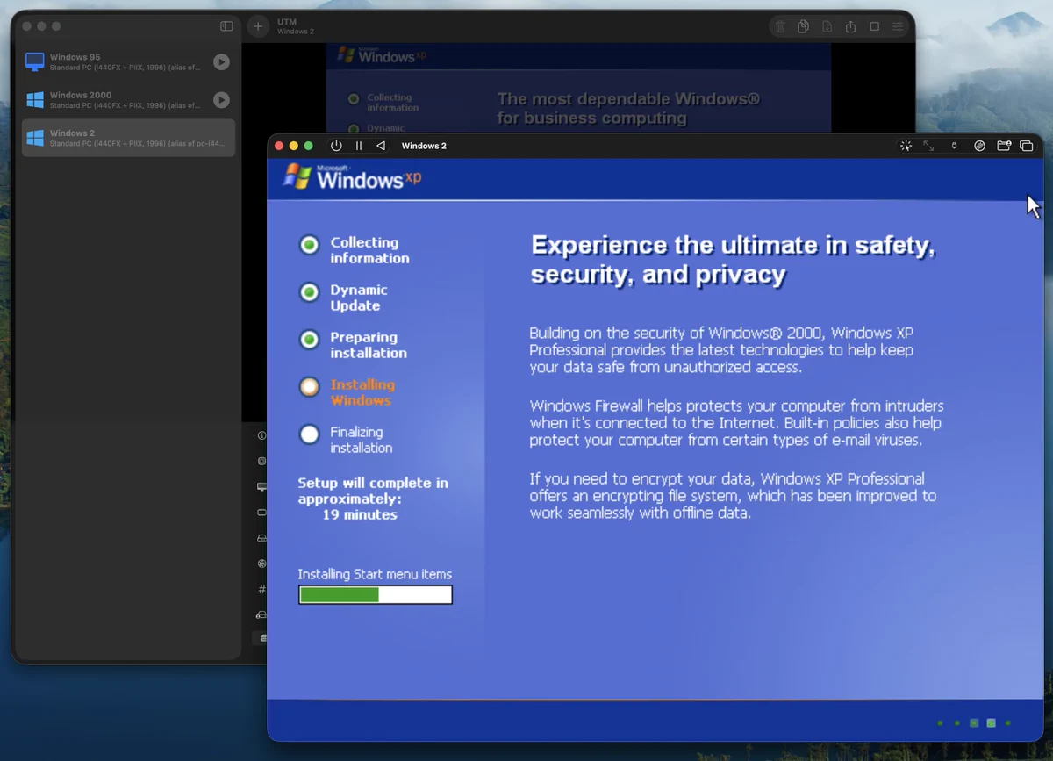Click the System chip icon in settings sidebar
This screenshot has width=1053, height=761.
261,461
